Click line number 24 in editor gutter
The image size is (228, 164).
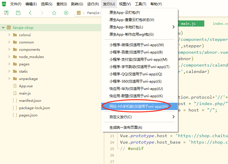tap(112, 142)
